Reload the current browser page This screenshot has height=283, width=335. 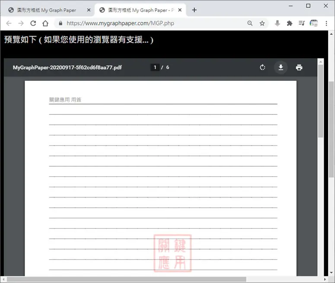tap(33, 23)
